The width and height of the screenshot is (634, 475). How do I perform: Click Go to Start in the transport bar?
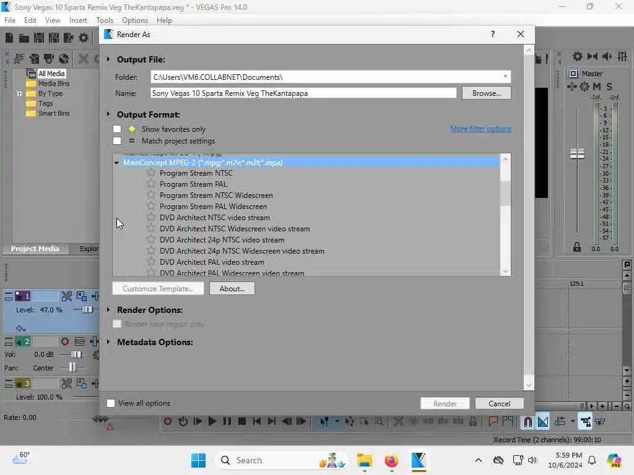[x=257, y=421]
